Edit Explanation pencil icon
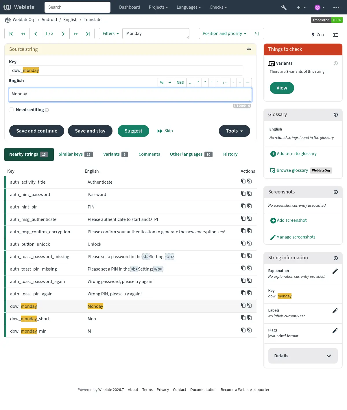This screenshot has width=347, height=410. point(335,271)
